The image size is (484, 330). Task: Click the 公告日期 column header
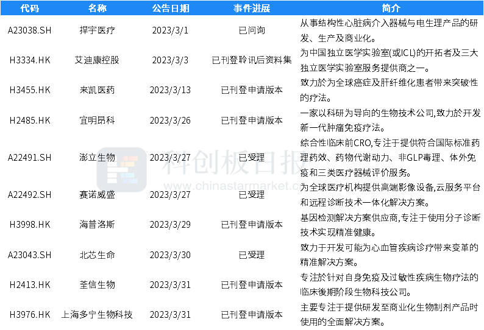pyautogui.click(x=171, y=8)
